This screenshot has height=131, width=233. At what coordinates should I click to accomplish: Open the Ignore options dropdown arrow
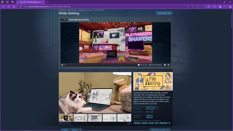coord(81,130)
